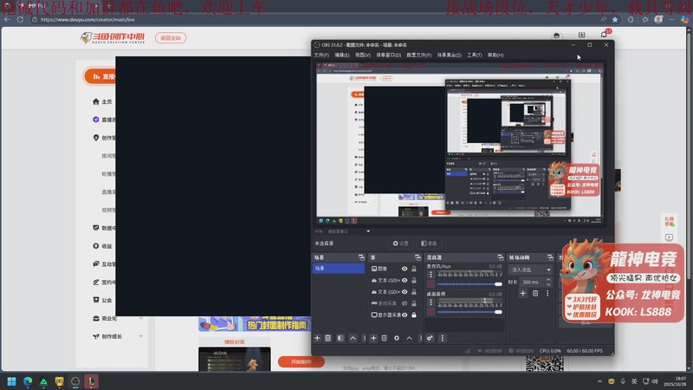Open audio mixer menu dots at panel bottom
693x390 pixels.
point(443,338)
